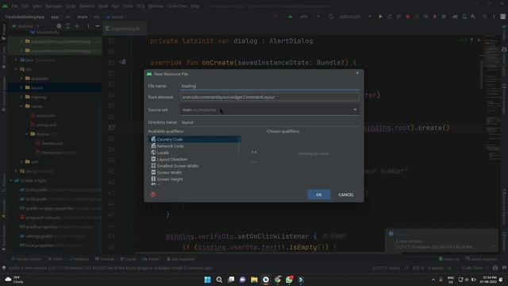This screenshot has height=286, width=508.
Task: Open the app run configuration dropdown
Action: click(x=304, y=17)
